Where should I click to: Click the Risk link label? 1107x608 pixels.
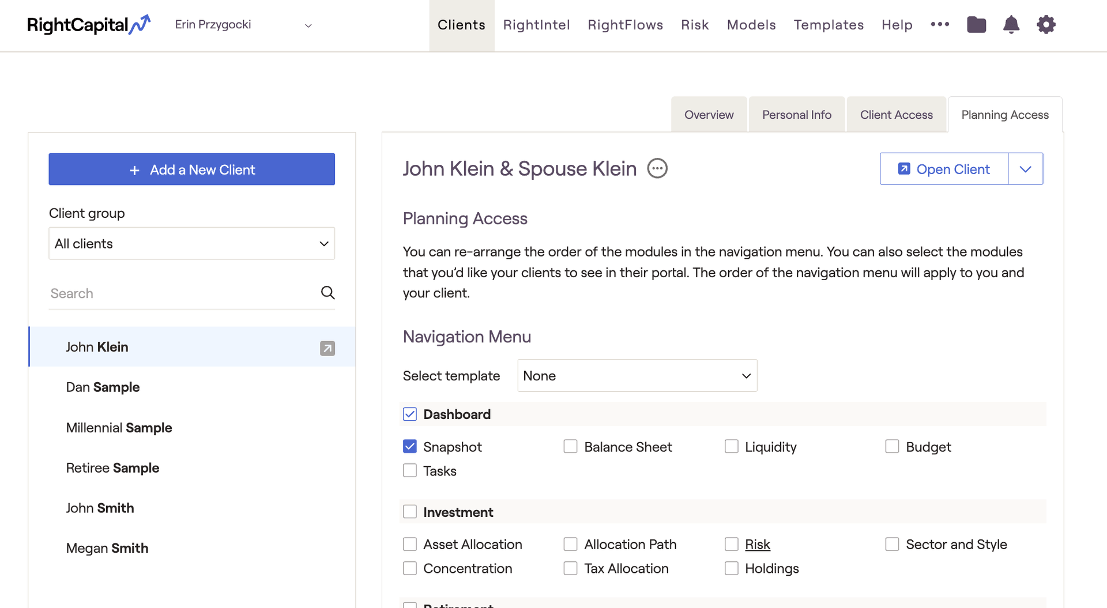(x=757, y=544)
